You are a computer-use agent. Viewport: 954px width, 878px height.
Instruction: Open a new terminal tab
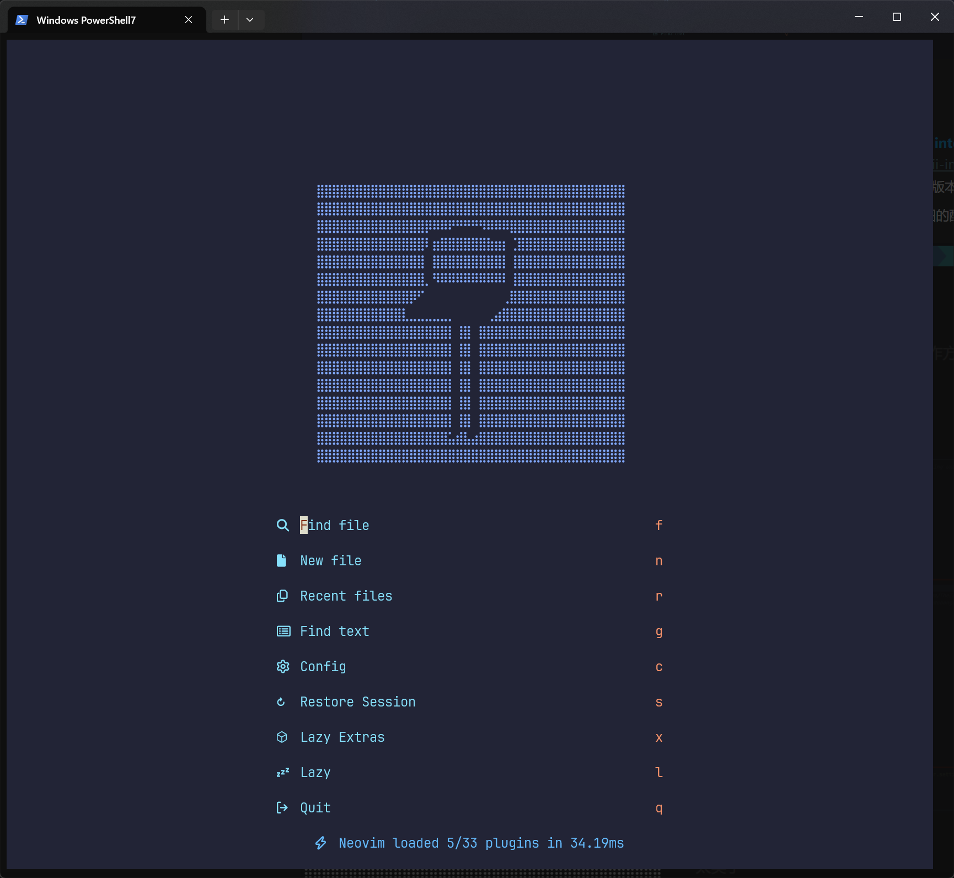pos(224,20)
